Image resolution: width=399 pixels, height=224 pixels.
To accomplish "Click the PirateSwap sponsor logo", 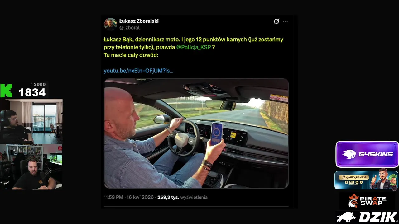I will (x=367, y=201).
